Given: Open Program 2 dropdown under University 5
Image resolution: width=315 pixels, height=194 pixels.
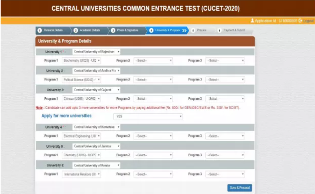Looking at the screenshot, I should point(153,155).
